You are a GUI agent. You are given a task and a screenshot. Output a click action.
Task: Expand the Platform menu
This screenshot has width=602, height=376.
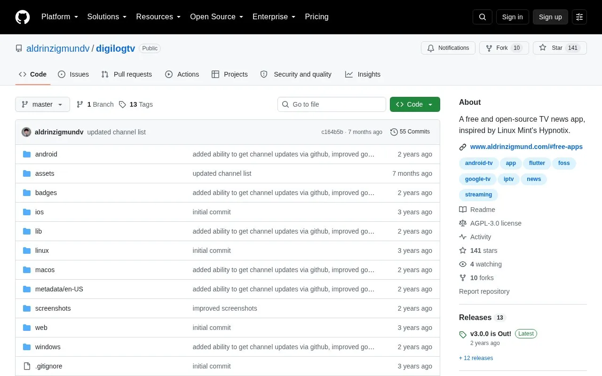pyautogui.click(x=59, y=17)
